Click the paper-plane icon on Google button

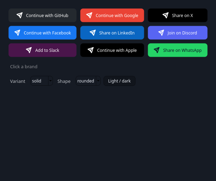89,15
